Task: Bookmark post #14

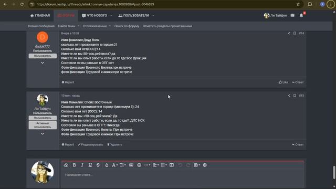Action: click(x=295, y=33)
